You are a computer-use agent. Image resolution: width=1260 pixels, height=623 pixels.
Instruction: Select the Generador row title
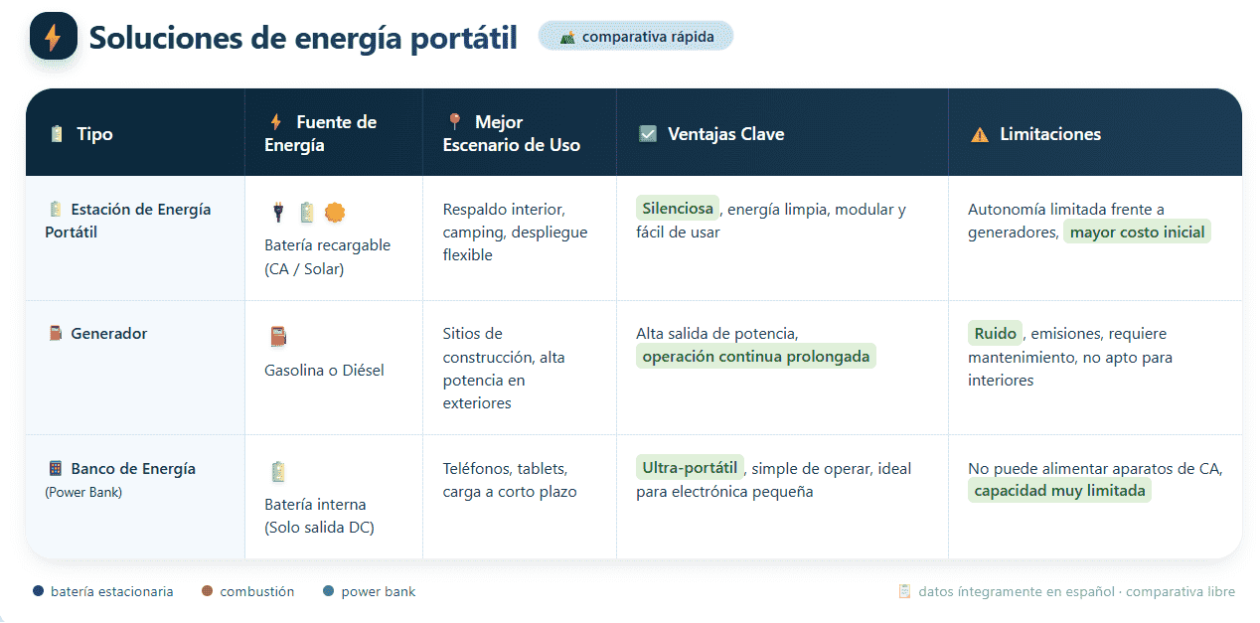[x=108, y=334]
